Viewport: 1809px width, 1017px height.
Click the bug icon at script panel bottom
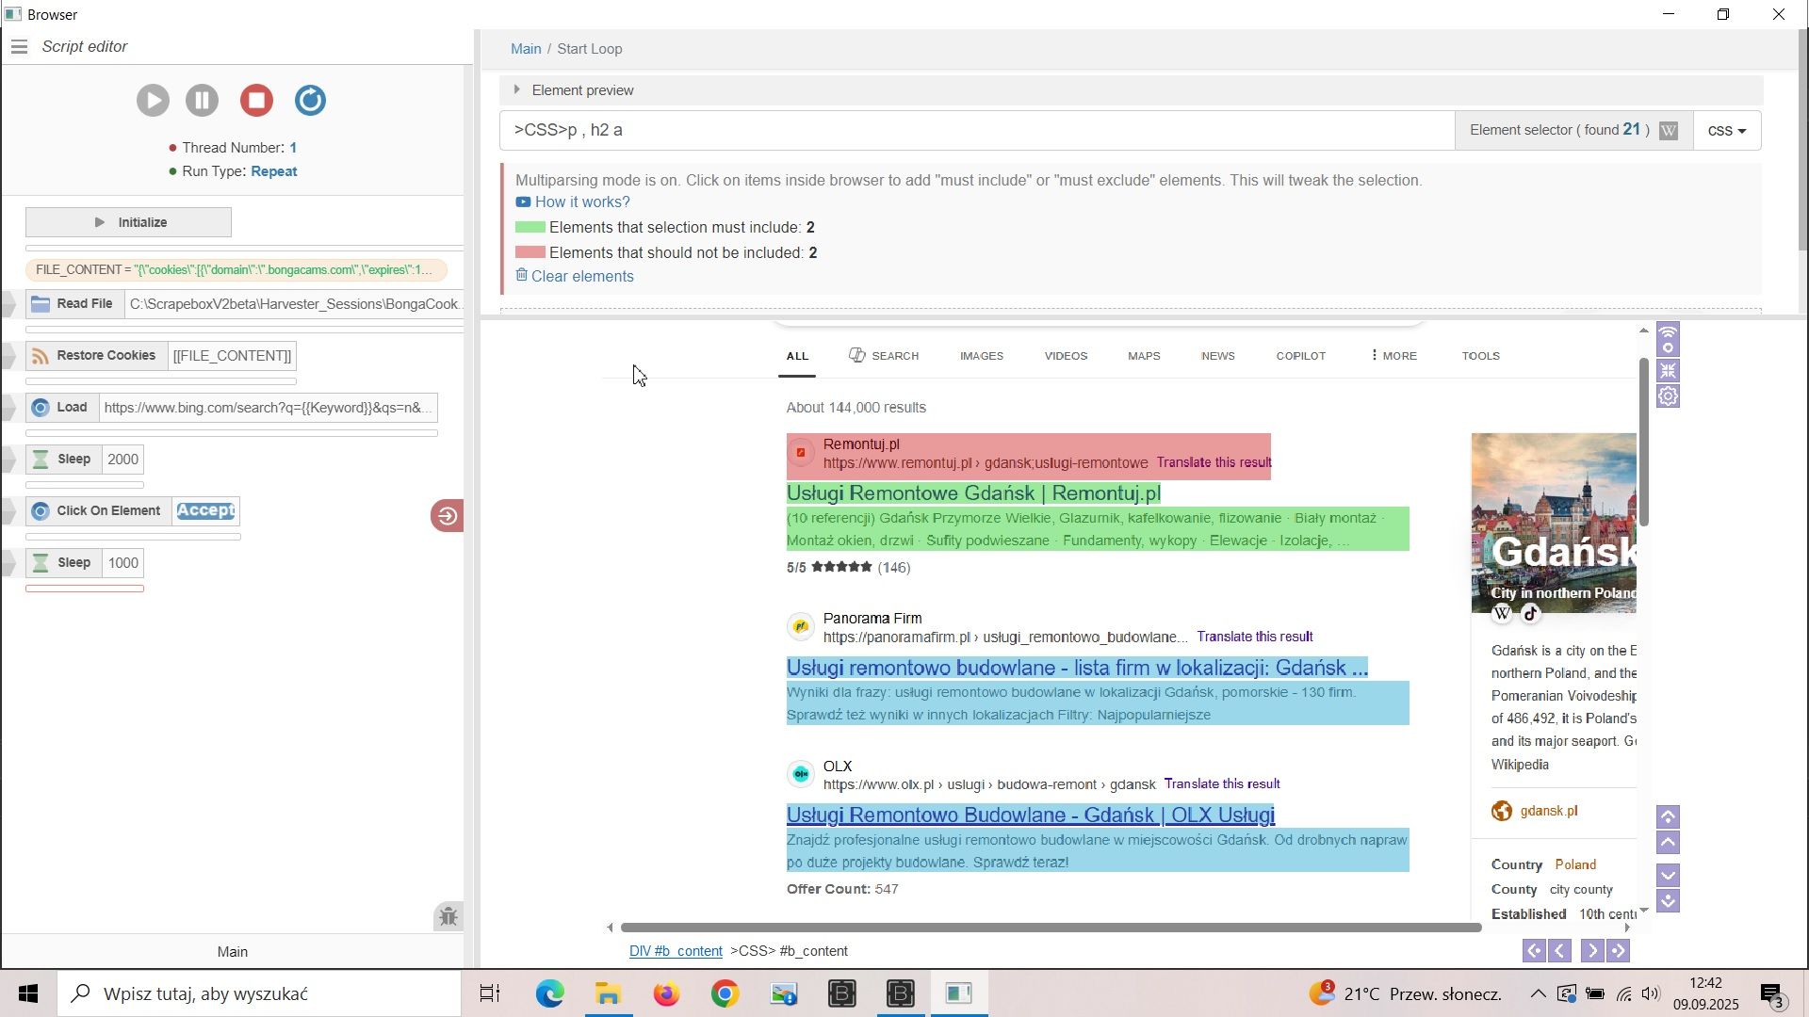(x=448, y=916)
